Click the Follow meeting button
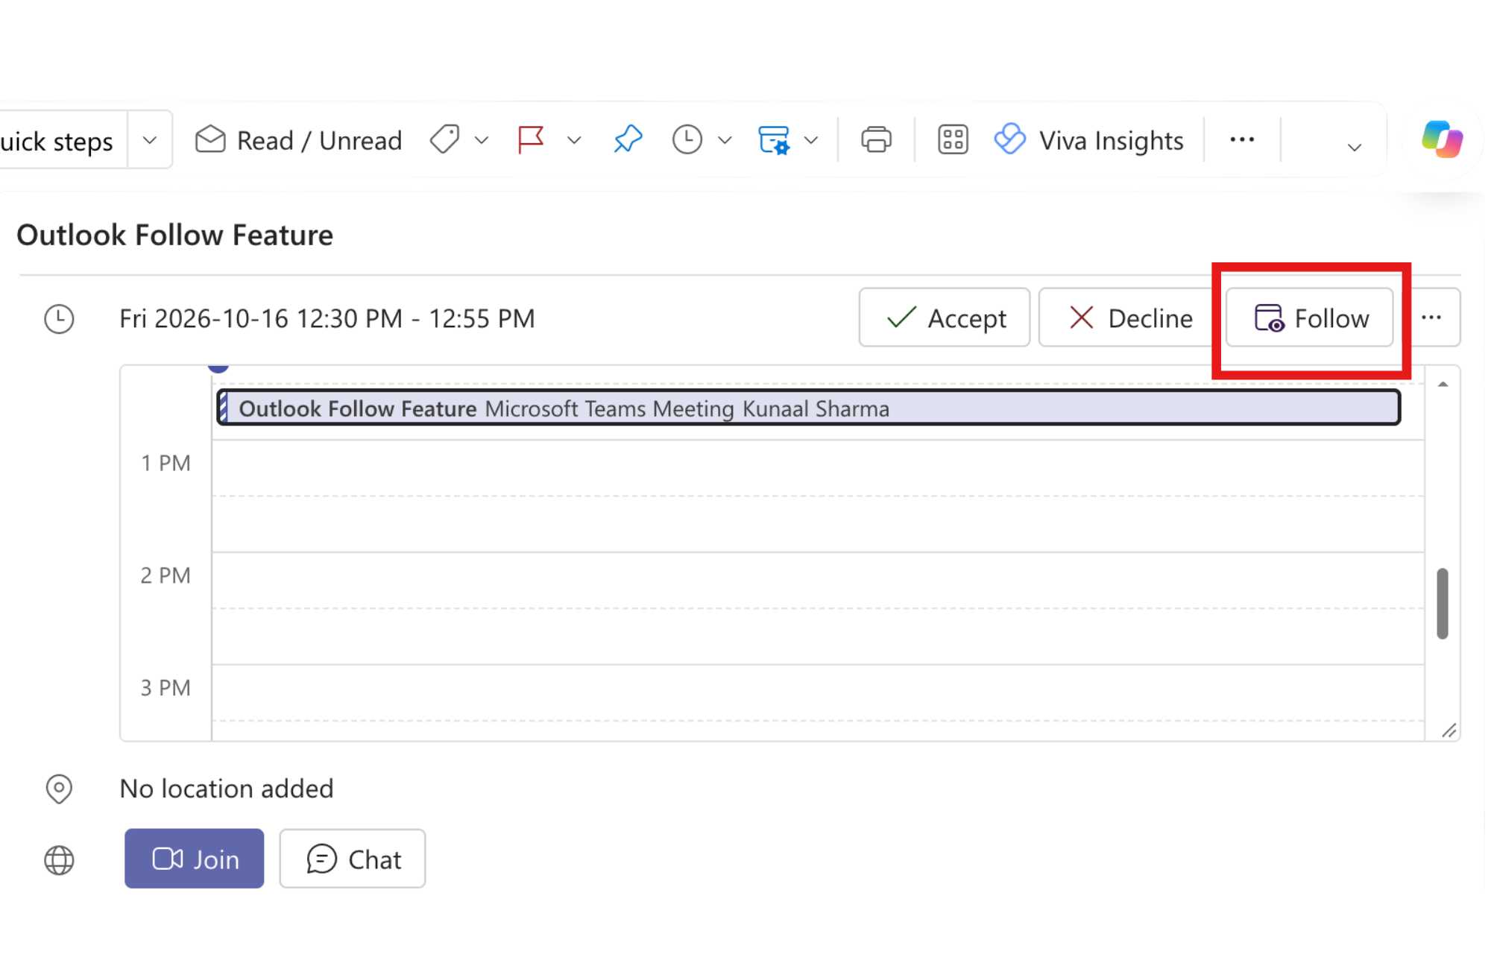Viewport: 1491px width, 963px height. click(x=1310, y=318)
